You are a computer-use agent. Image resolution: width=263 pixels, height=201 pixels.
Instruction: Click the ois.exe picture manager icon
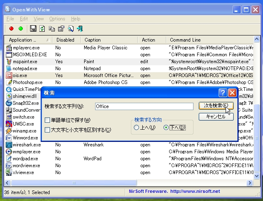click(9, 75)
